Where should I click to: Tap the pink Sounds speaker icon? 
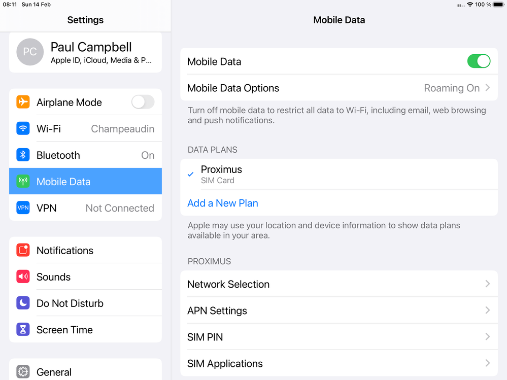(x=23, y=277)
